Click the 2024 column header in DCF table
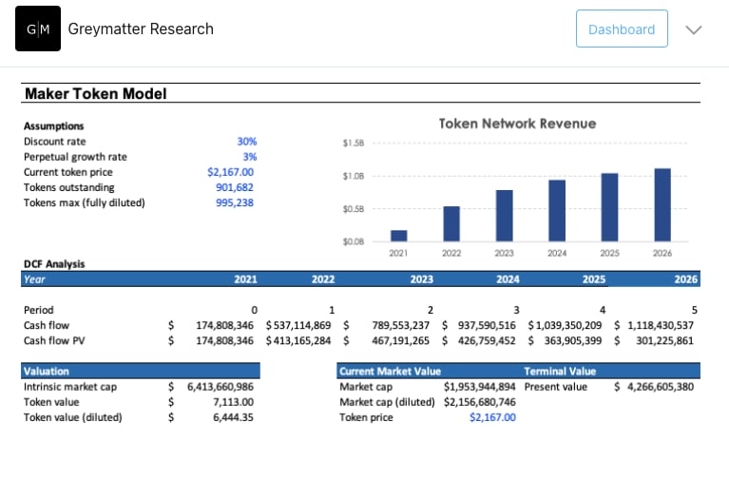Screen dimensions: 729x479 coord(508,279)
